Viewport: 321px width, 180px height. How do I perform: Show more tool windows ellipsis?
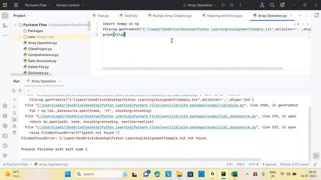coord(5,35)
